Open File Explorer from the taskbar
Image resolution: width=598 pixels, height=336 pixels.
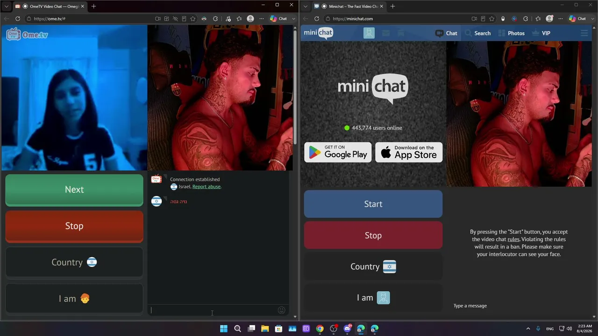click(x=265, y=329)
